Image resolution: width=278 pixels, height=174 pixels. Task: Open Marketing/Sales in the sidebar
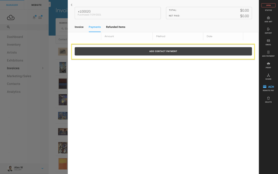pyautogui.click(x=19, y=76)
